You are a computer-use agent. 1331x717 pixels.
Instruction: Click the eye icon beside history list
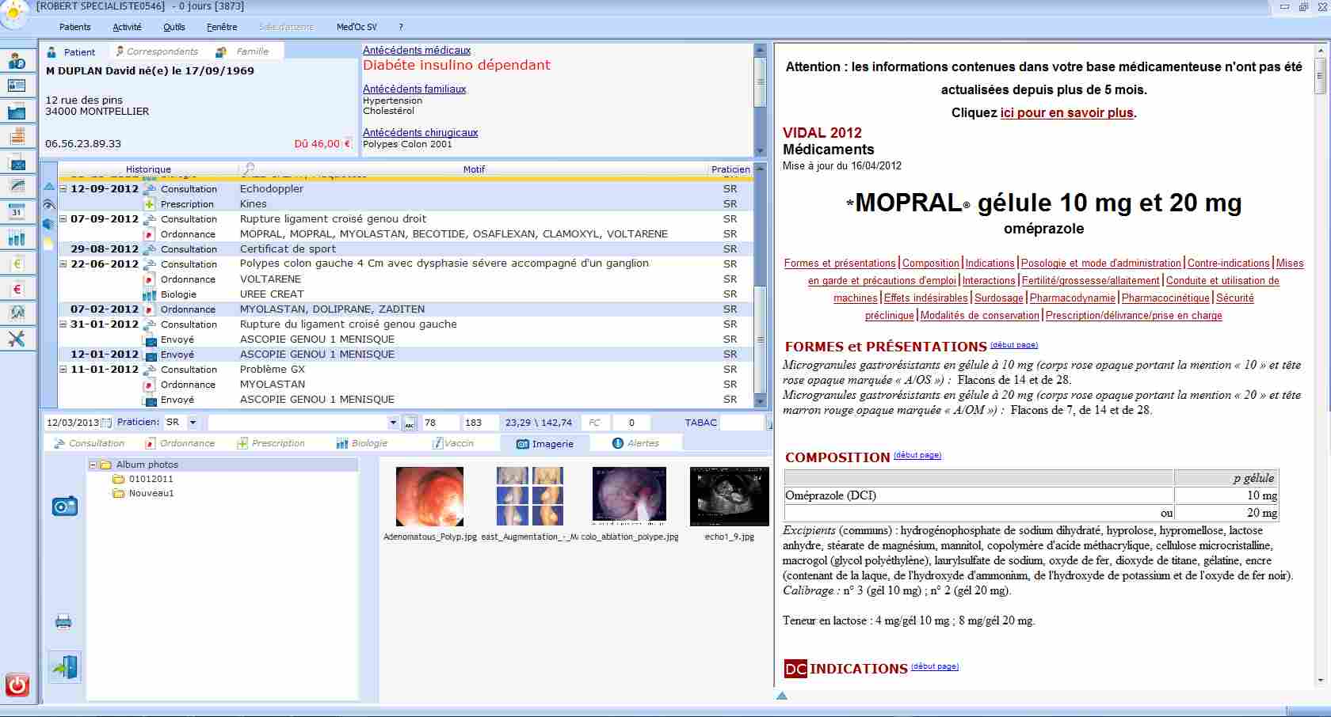[x=48, y=205]
